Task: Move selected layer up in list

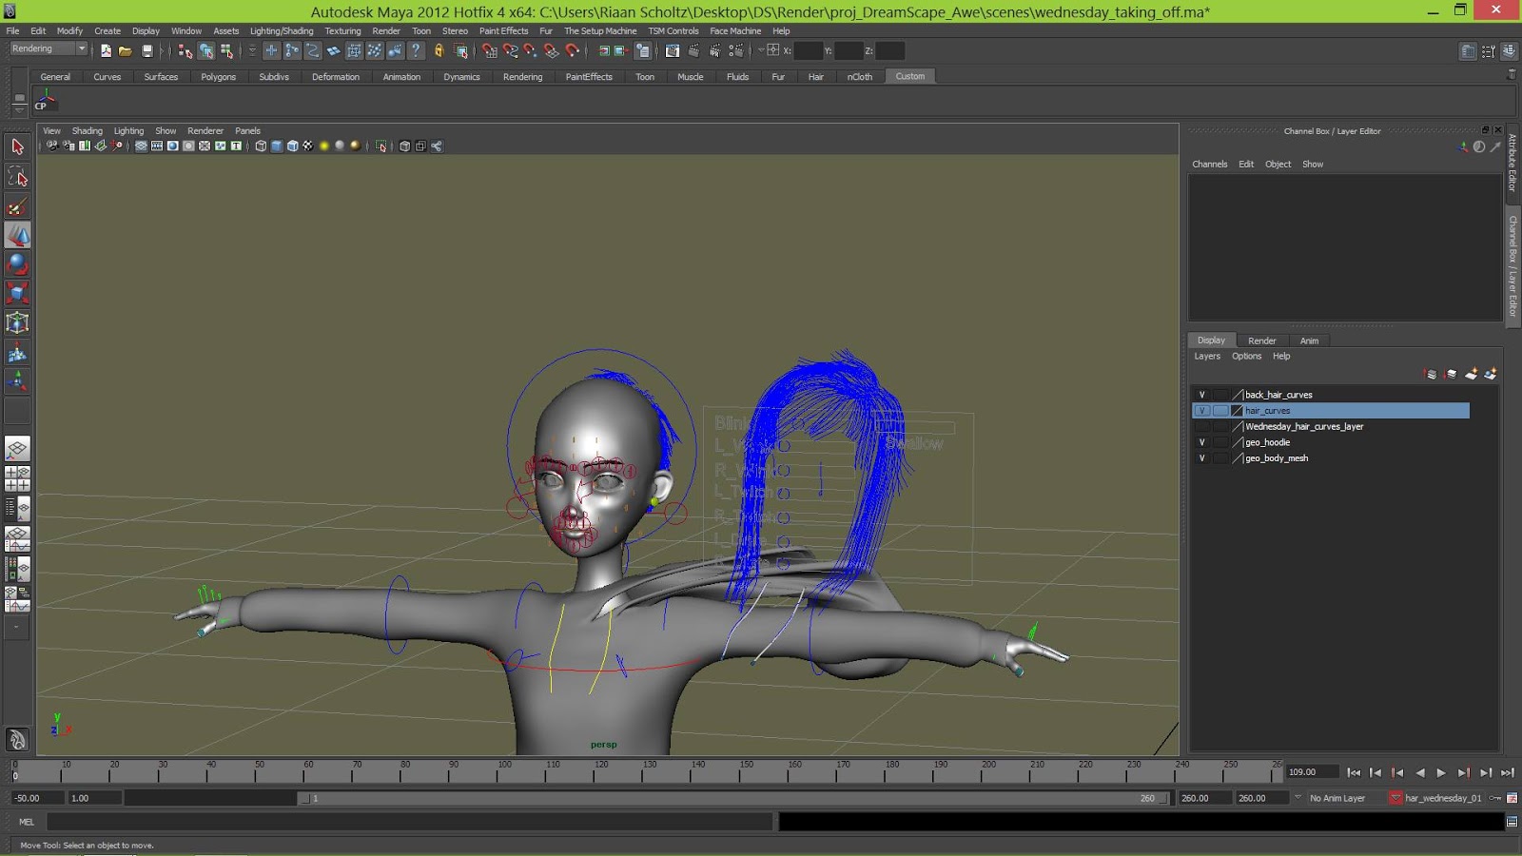Action: 1430,374
